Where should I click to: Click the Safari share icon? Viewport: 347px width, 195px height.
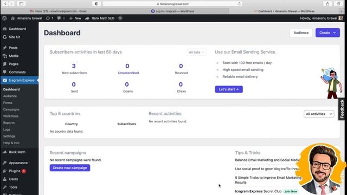pos(327,4)
